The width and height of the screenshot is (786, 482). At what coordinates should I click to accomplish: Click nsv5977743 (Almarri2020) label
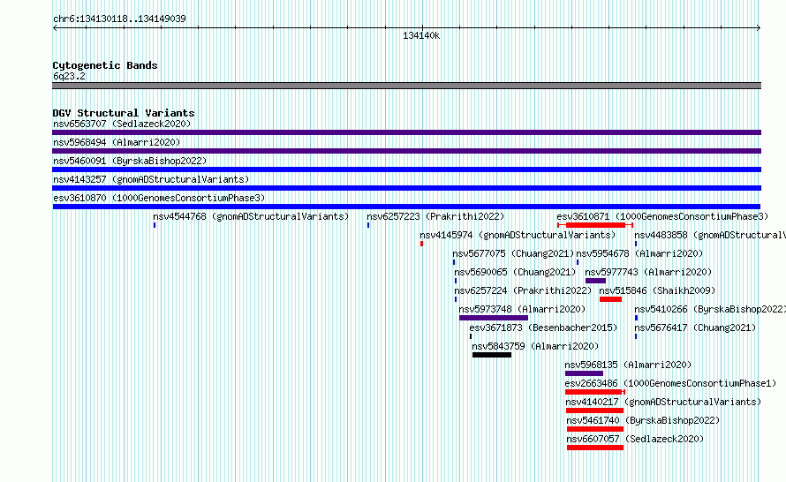click(648, 272)
